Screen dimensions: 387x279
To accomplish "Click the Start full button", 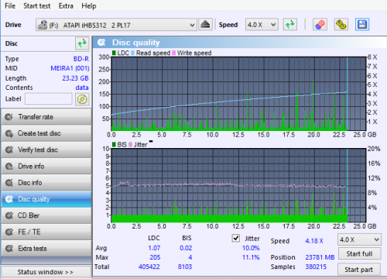I will point(359,254).
